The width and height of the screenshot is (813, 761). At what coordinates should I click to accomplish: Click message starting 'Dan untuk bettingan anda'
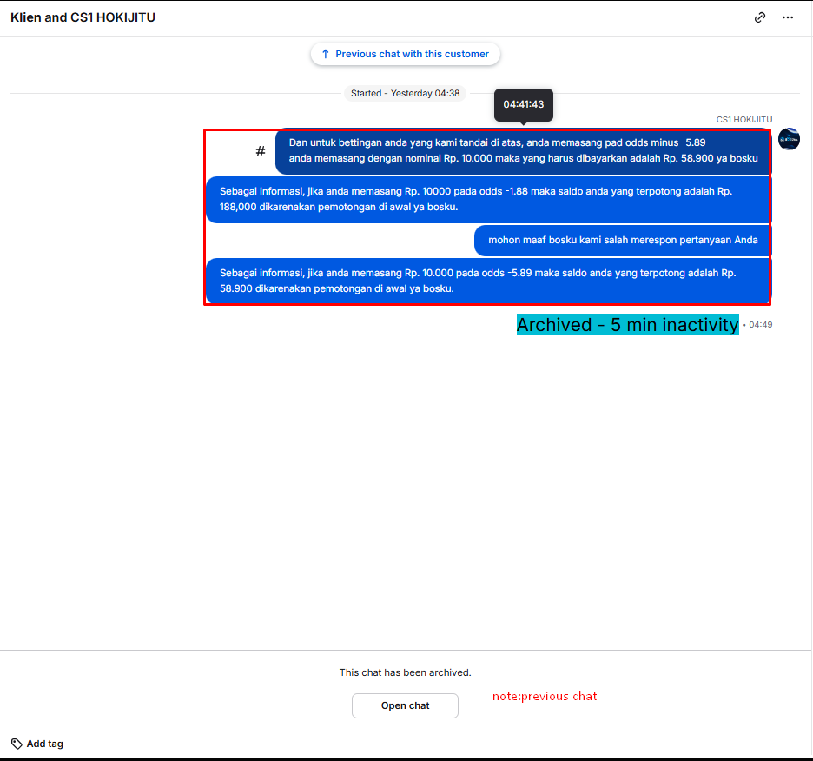click(x=523, y=150)
